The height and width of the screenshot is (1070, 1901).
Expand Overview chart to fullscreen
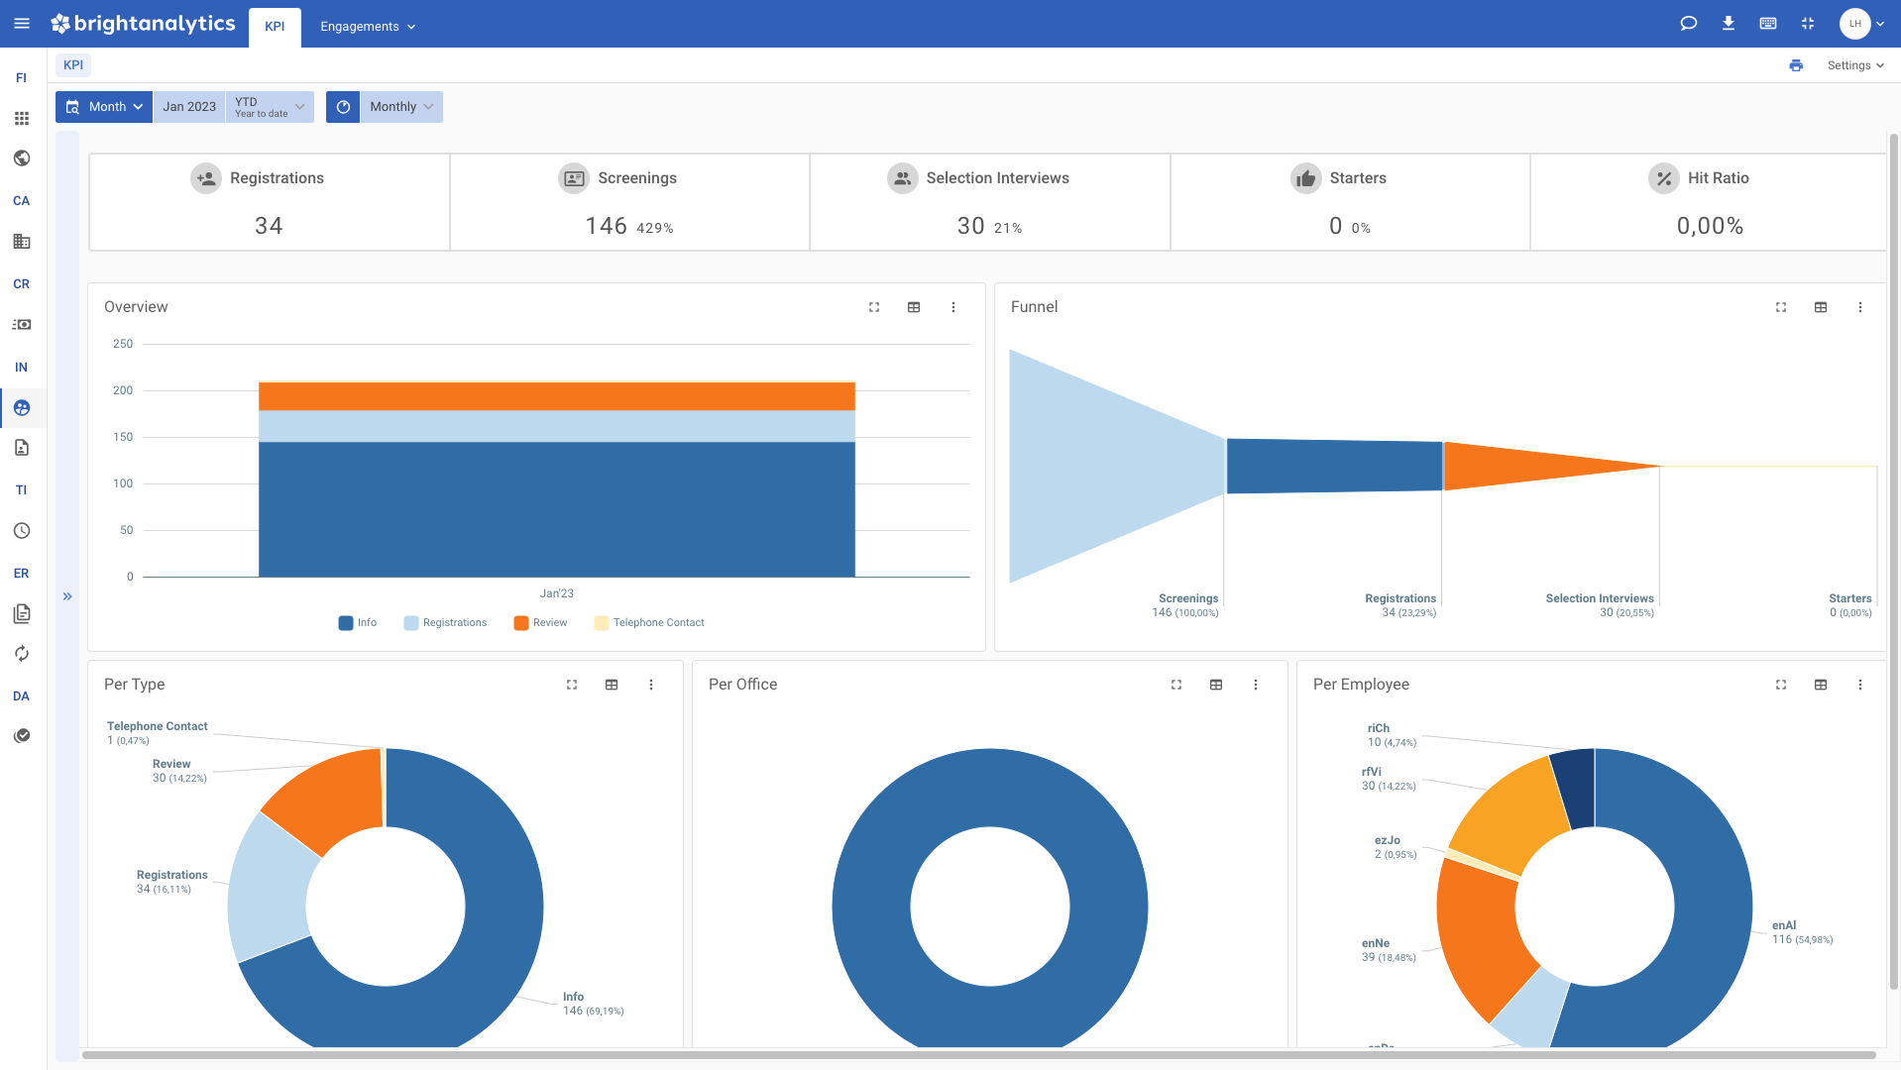point(874,307)
